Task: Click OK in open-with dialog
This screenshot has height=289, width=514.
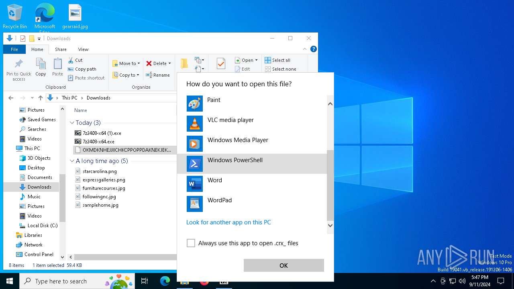Action: 284,265
